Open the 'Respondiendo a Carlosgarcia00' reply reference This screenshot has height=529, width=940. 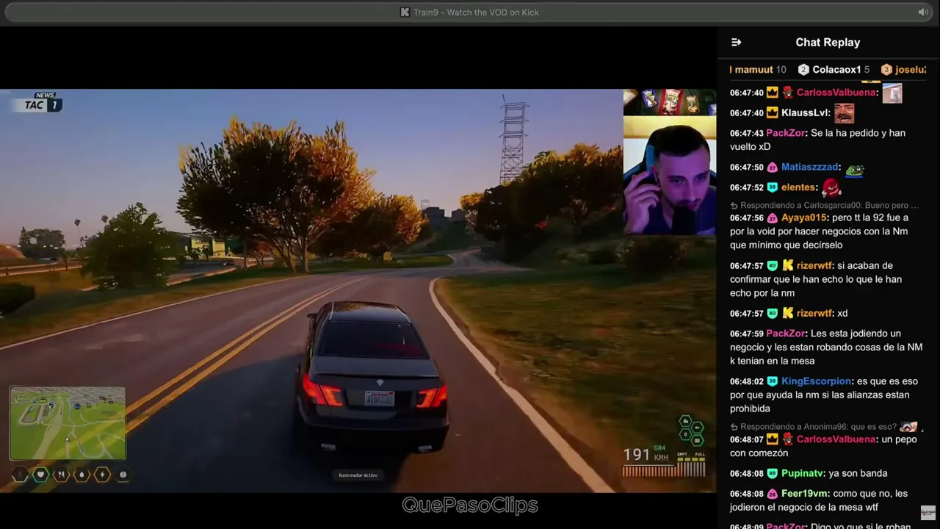pos(825,206)
